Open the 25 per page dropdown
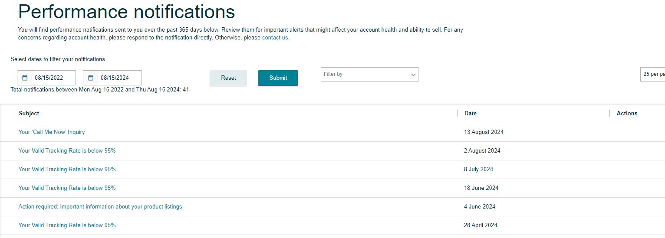The height and width of the screenshot is (238, 665). pos(653,74)
